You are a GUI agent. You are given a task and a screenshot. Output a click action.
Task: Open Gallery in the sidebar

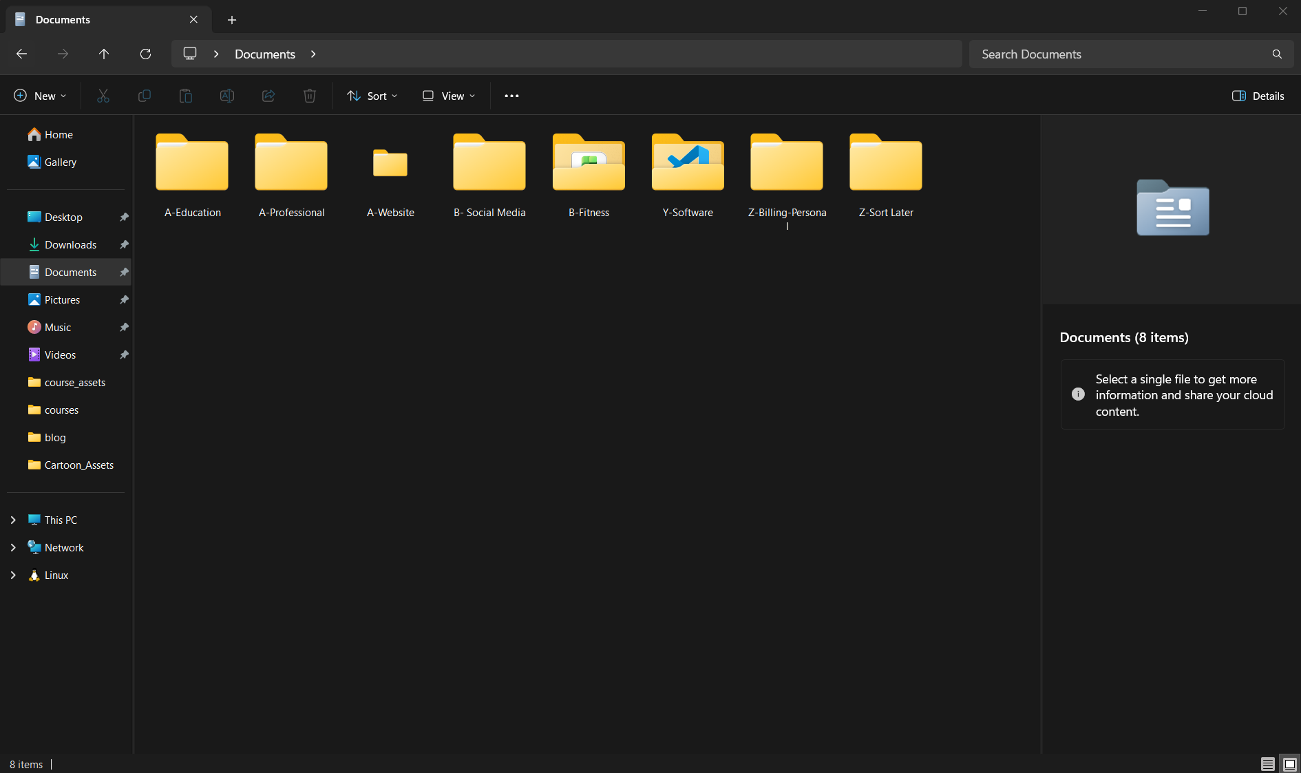(66, 162)
